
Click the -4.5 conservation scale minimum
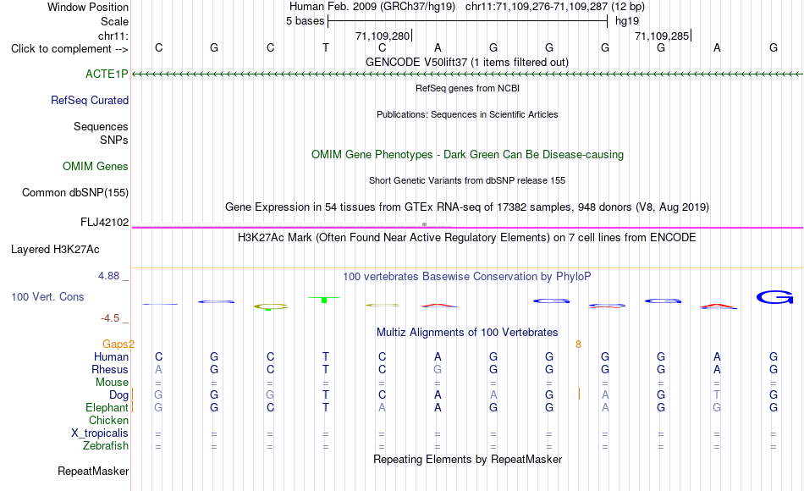point(110,318)
